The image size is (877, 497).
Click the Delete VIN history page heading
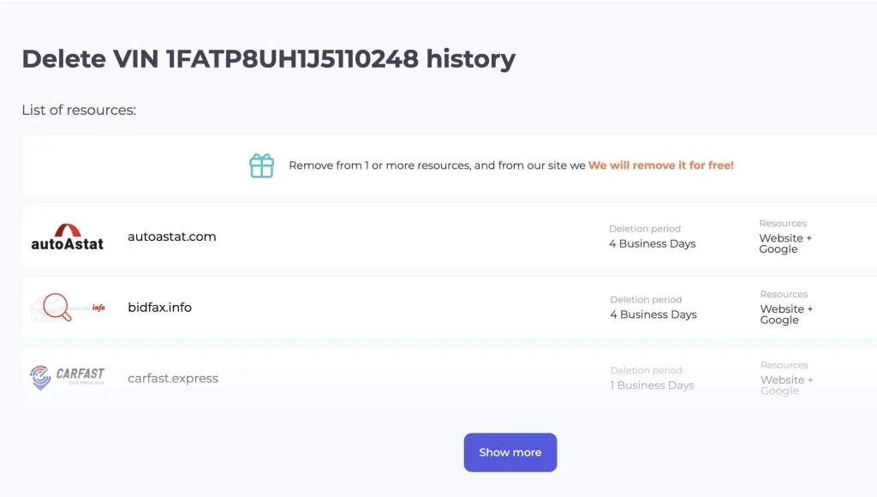coord(268,59)
